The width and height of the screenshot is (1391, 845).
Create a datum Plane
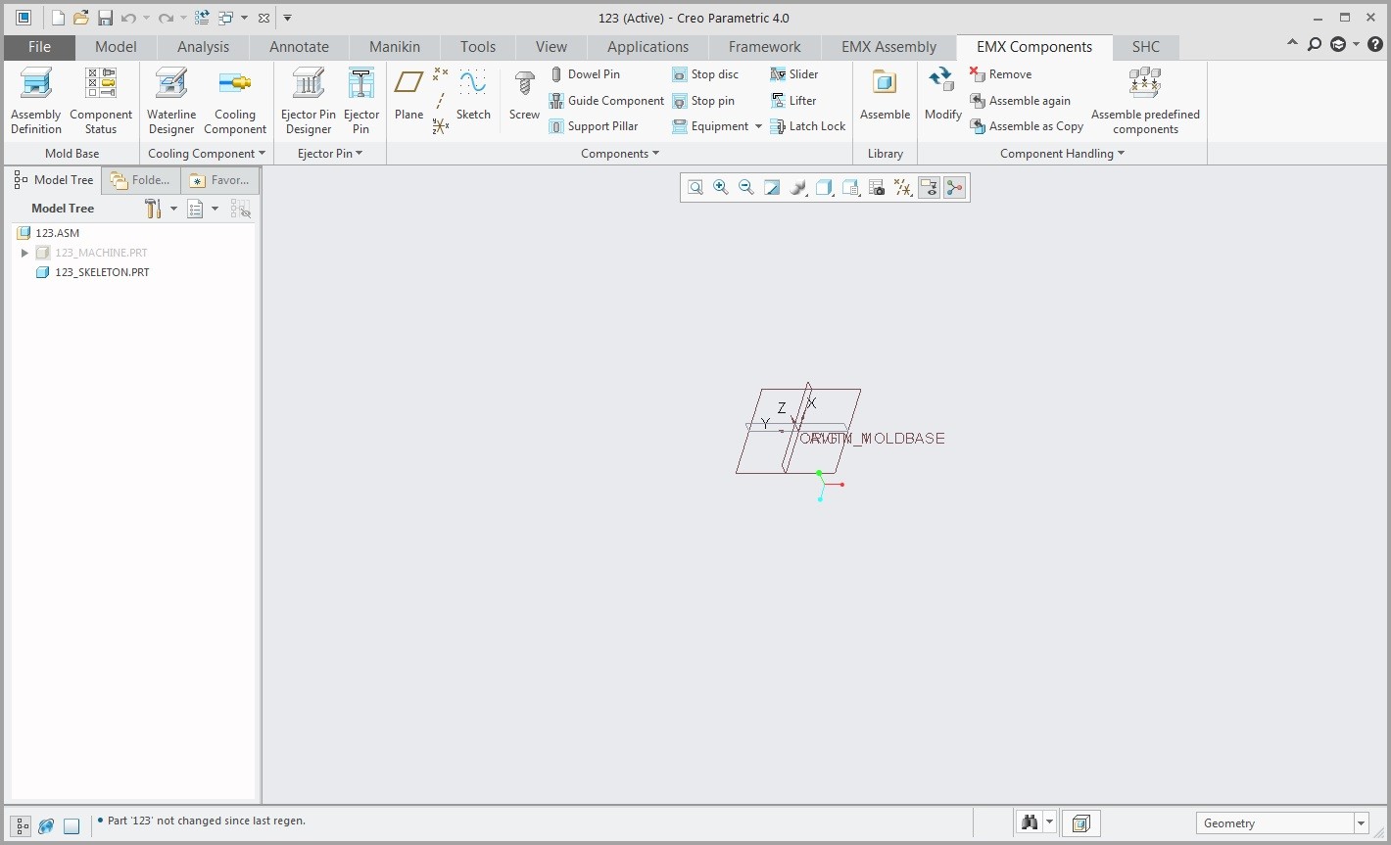tap(408, 94)
